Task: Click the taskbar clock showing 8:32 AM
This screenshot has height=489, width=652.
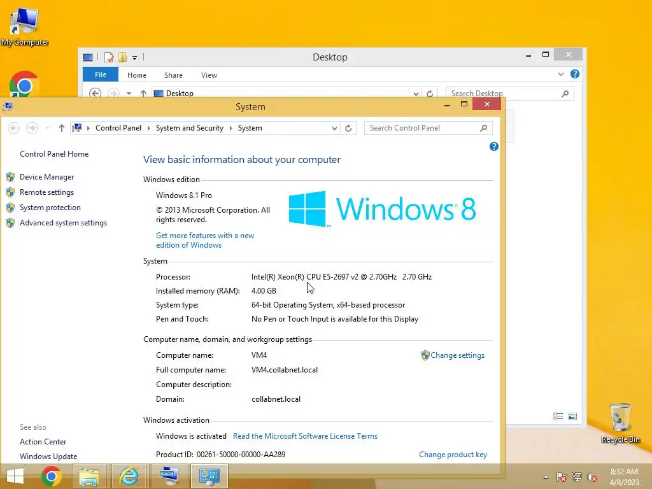Action: click(624, 477)
